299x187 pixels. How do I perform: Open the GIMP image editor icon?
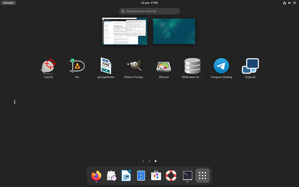(x=135, y=66)
